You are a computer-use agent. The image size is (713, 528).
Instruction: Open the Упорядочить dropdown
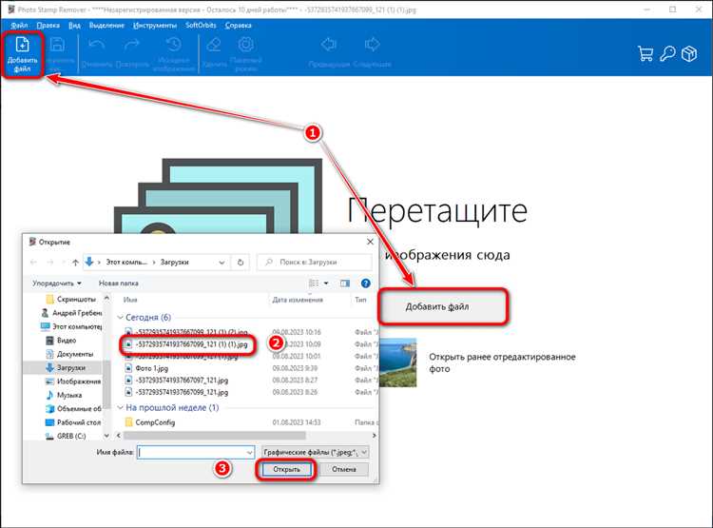tap(57, 284)
